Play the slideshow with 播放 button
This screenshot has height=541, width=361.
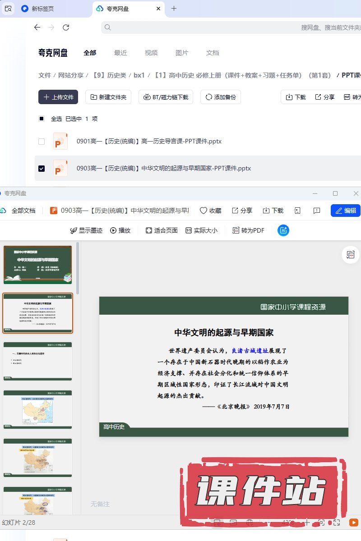(x=120, y=230)
